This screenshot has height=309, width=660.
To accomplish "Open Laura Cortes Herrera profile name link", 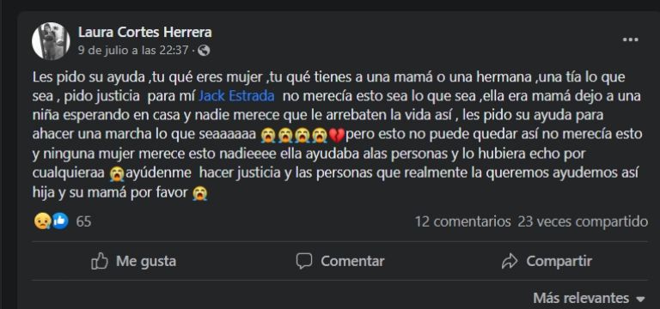I will (144, 32).
